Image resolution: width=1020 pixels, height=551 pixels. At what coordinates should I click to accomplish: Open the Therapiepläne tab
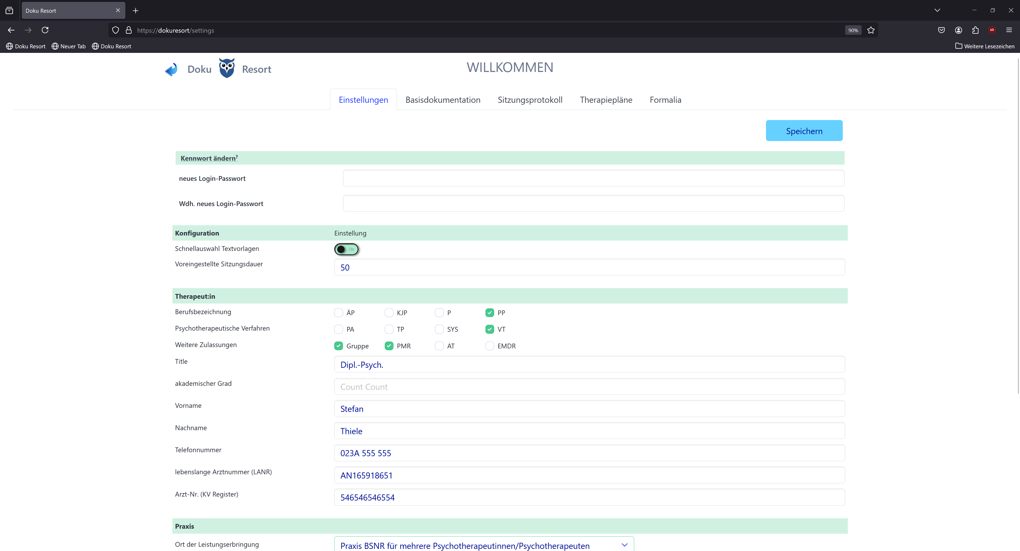(x=606, y=100)
